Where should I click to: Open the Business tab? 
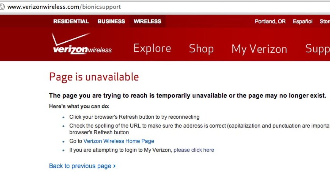coord(111,21)
